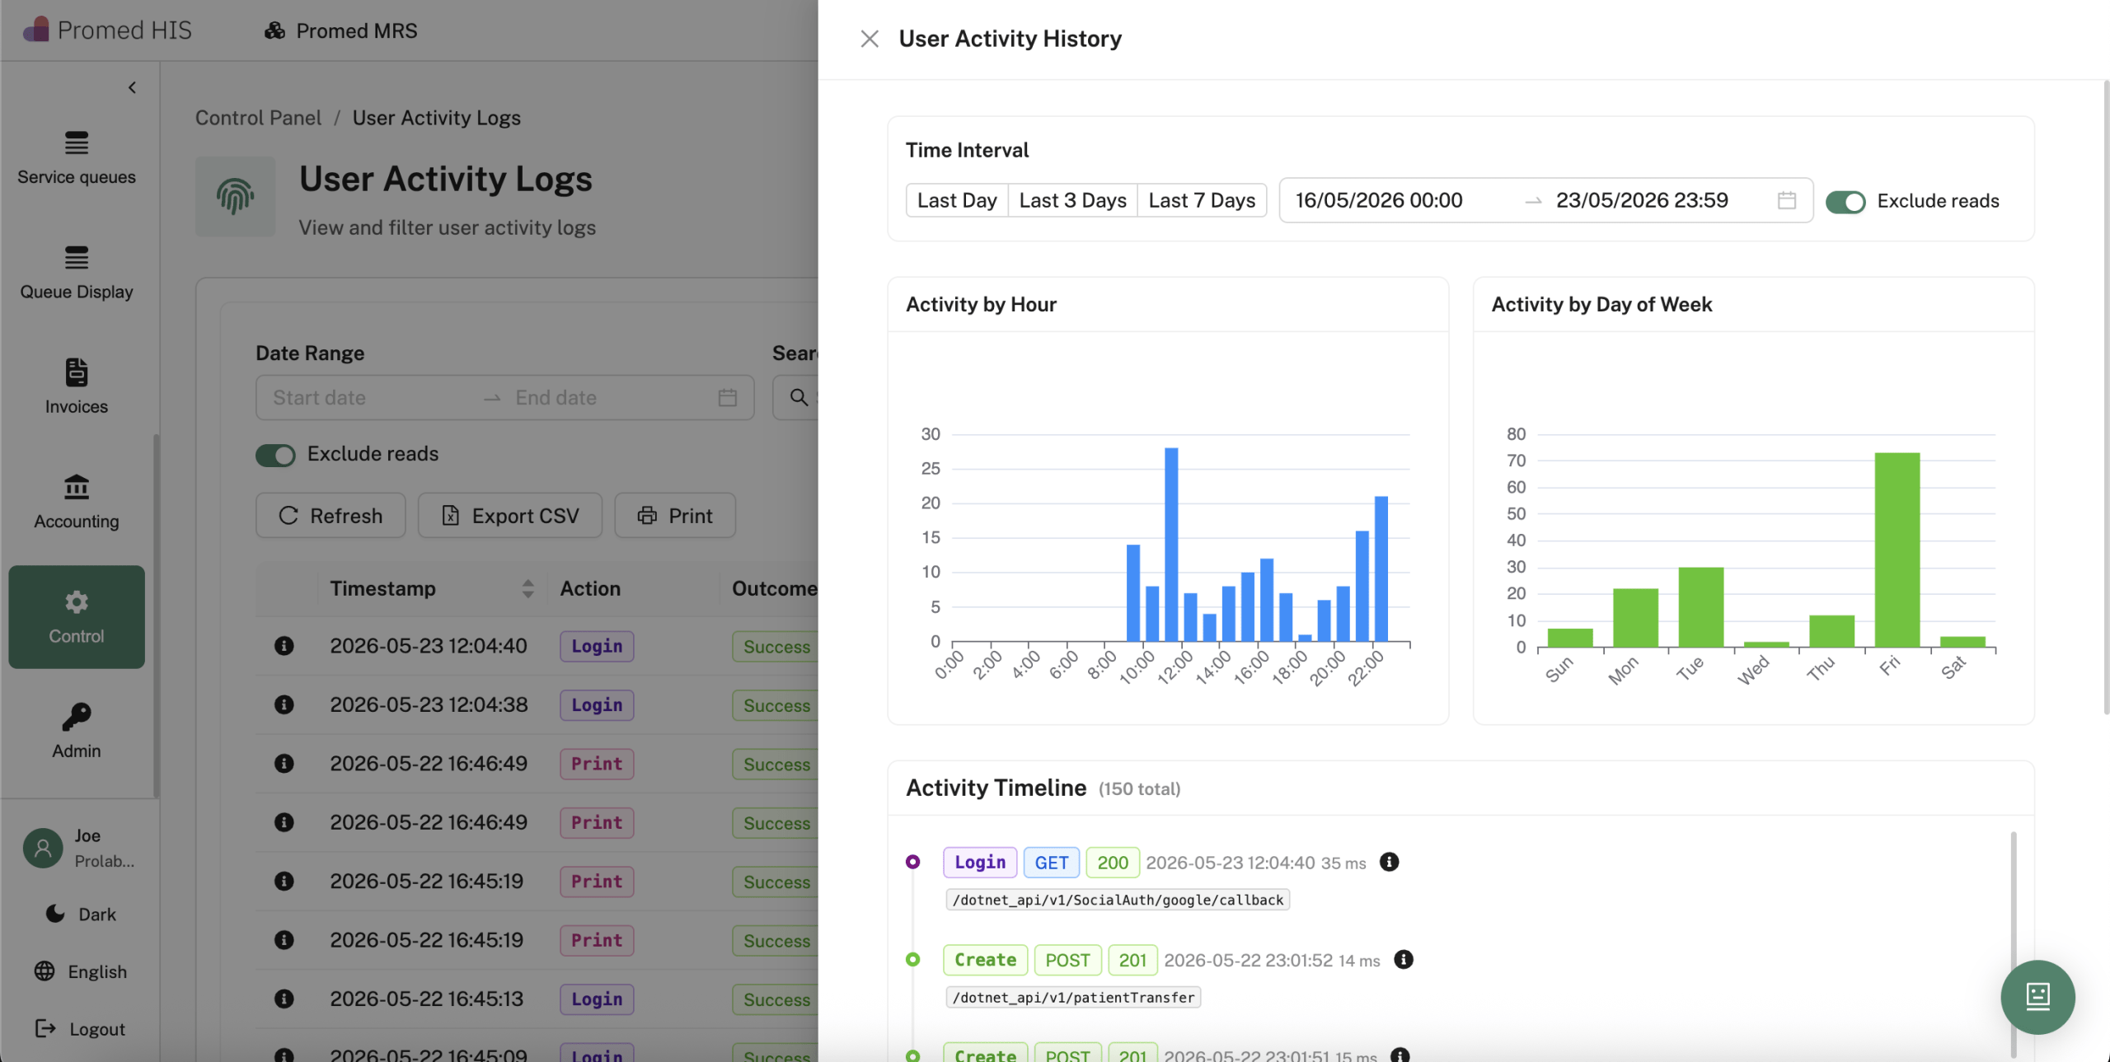Open Queue Display in the sidebar

77,273
